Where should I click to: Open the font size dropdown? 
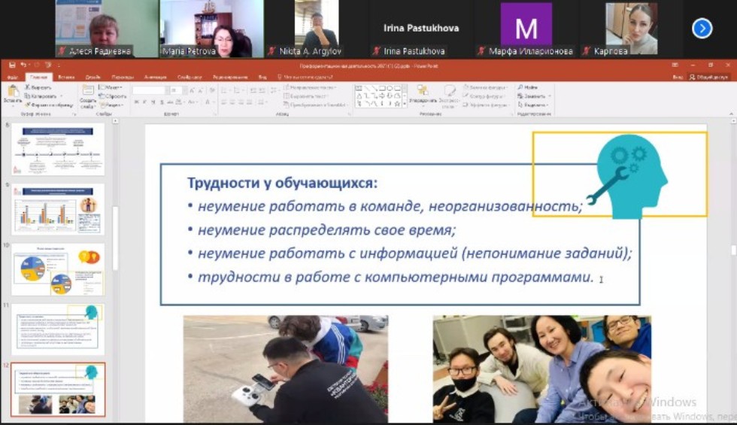[x=183, y=90]
